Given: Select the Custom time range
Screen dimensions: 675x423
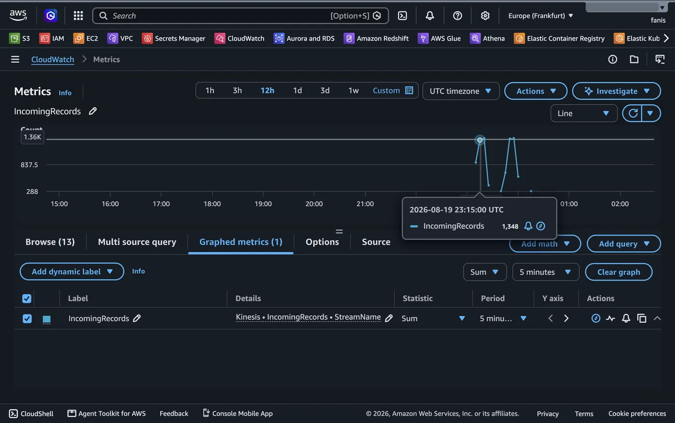Looking at the screenshot, I should point(392,91).
